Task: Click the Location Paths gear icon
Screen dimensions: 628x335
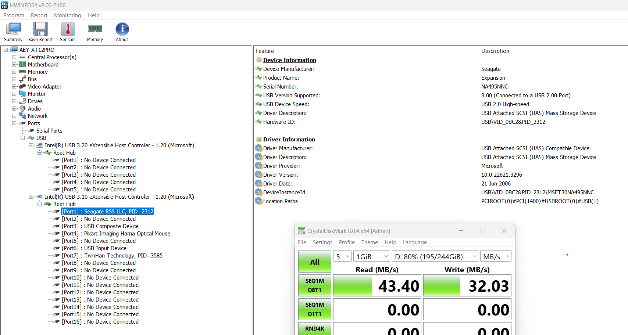Action: click(259, 201)
